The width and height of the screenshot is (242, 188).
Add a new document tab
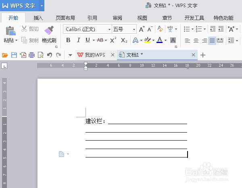(x=203, y=55)
